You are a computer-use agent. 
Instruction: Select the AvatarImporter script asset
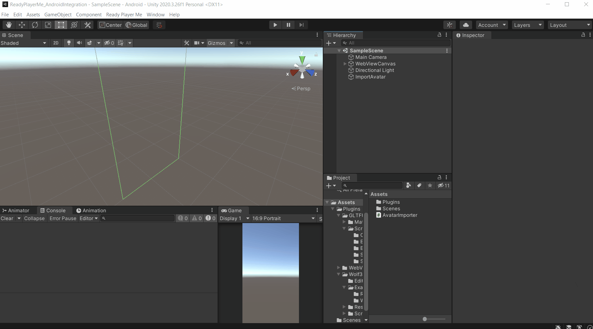coord(400,215)
